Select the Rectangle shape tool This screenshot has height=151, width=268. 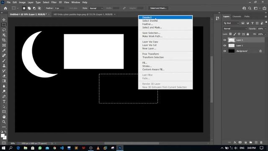(4, 112)
